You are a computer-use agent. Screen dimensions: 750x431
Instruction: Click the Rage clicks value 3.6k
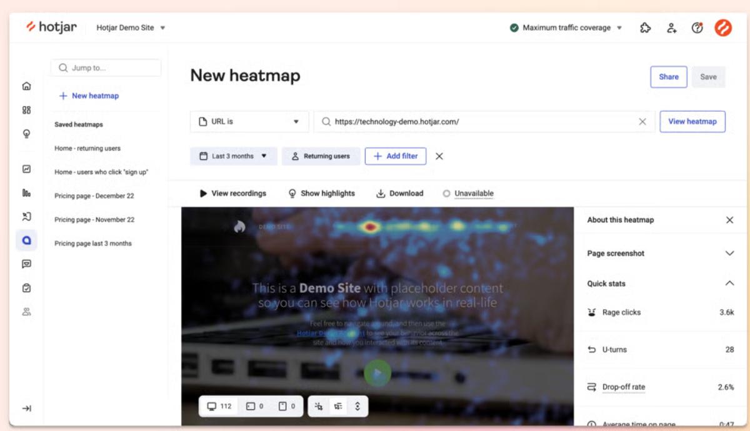[x=727, y=312]
